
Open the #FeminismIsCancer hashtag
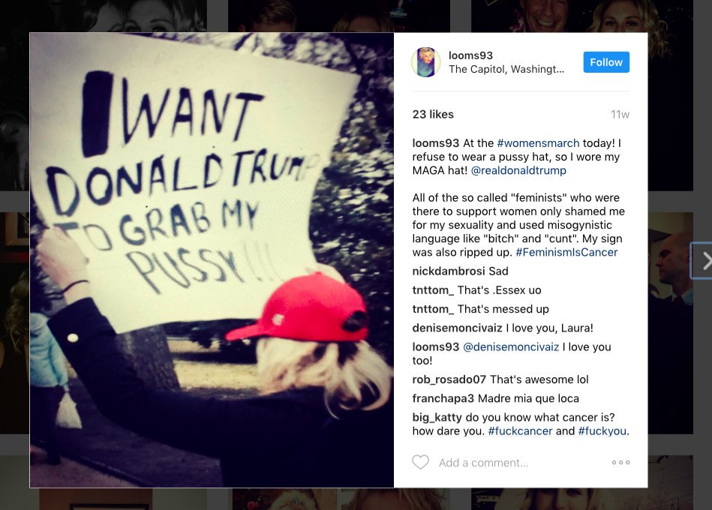tap(566, 252)
